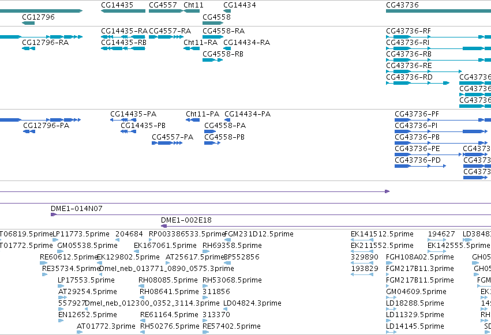The height and width of the screenshot is (335, 491).
Task: Click Dmel_neb_013771_0890_0575.3prime feature
Action: click(100, 275)
